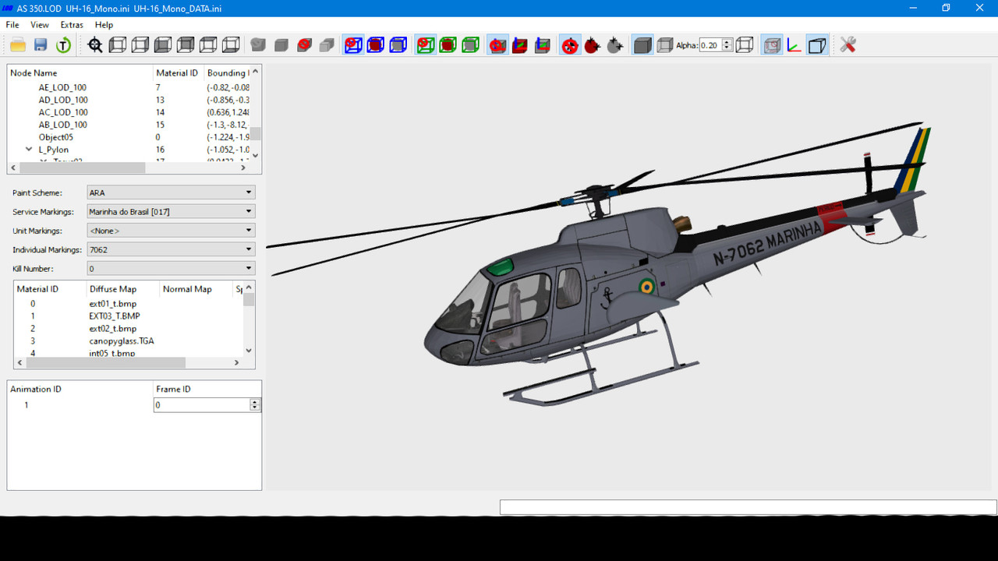Open settings with the wrench tools icon

pyautogui.click(x=848, y=44)
